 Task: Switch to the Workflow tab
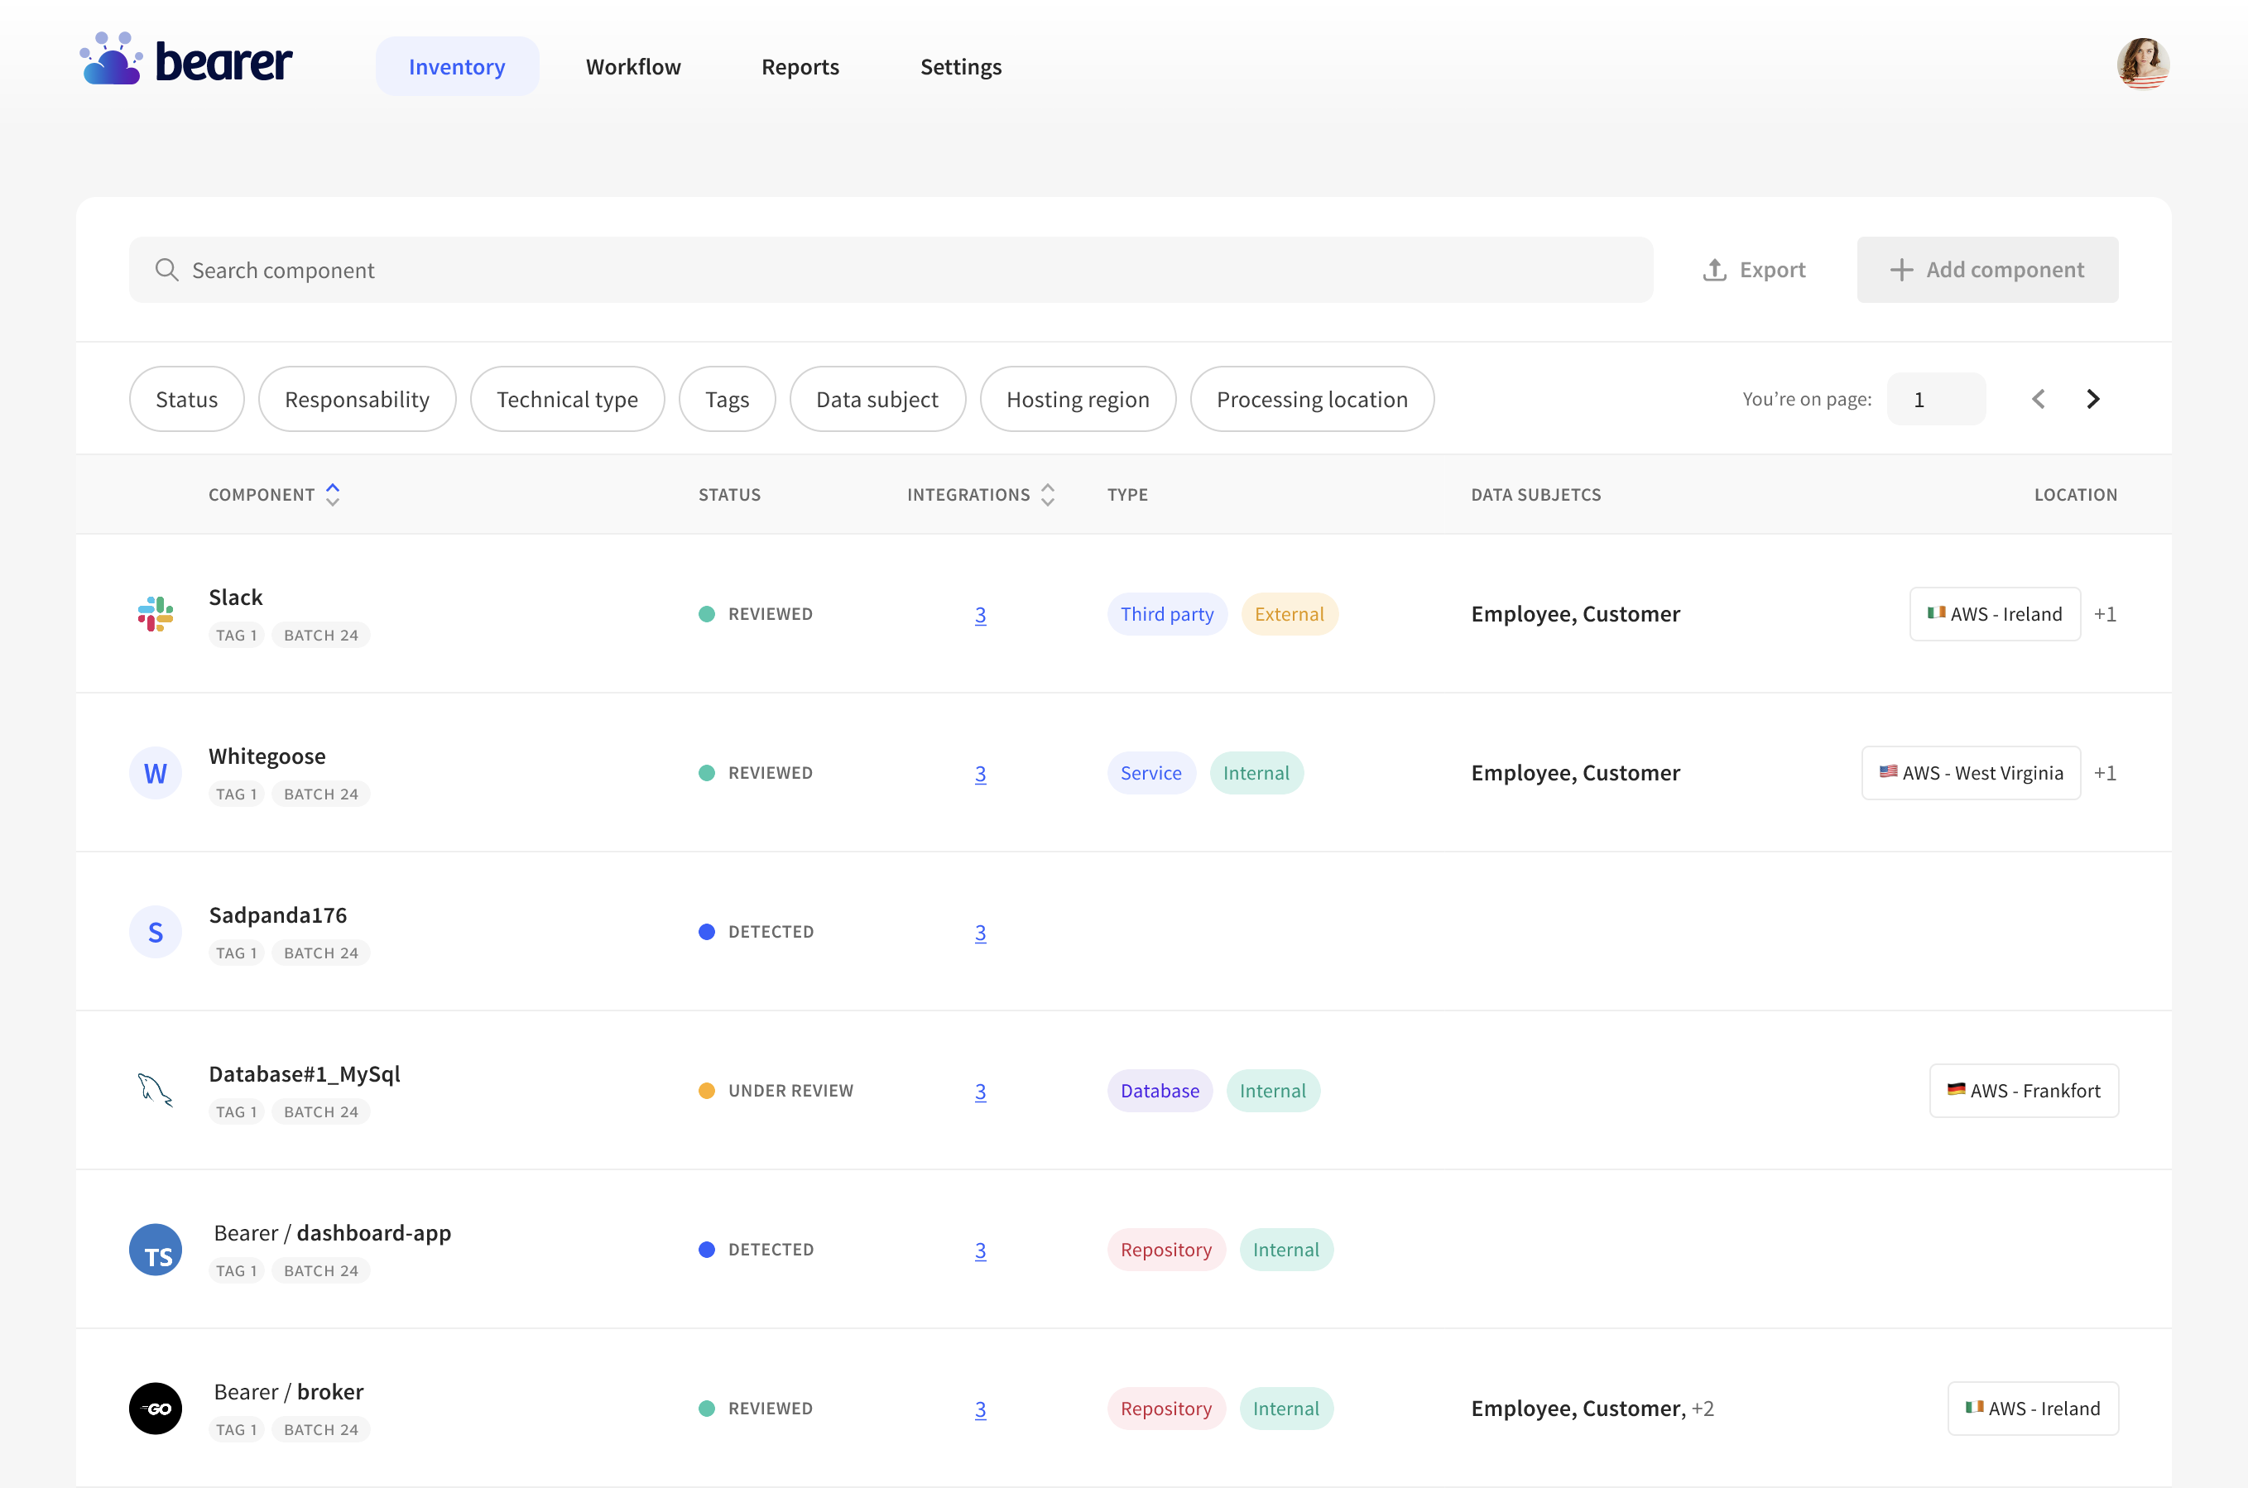(633, 66)
